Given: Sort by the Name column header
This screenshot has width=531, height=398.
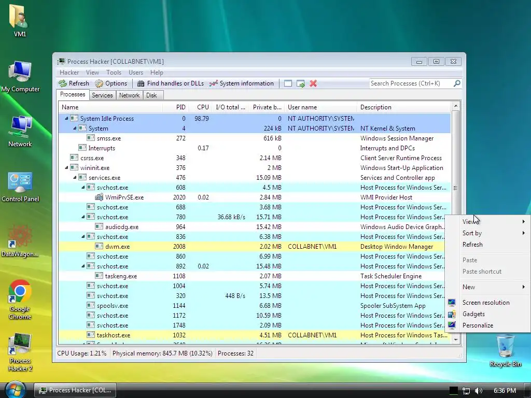Looking at the screenshot, I should (x=110, y=107).
